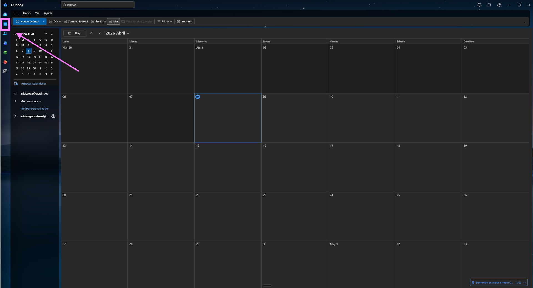Viewport: 533px width, 288px height.
Task: Click the Agregar calendario link
Action: 33,83
